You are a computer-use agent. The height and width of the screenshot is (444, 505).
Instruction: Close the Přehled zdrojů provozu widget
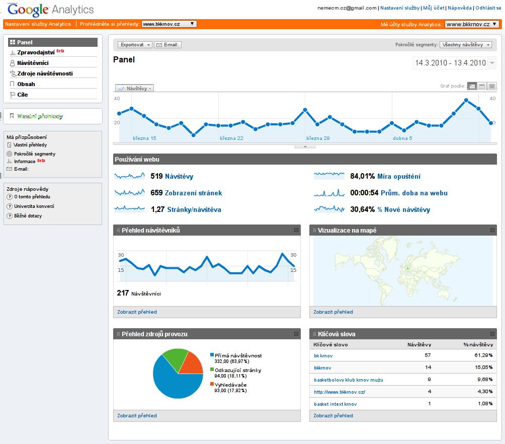(296, 334)
